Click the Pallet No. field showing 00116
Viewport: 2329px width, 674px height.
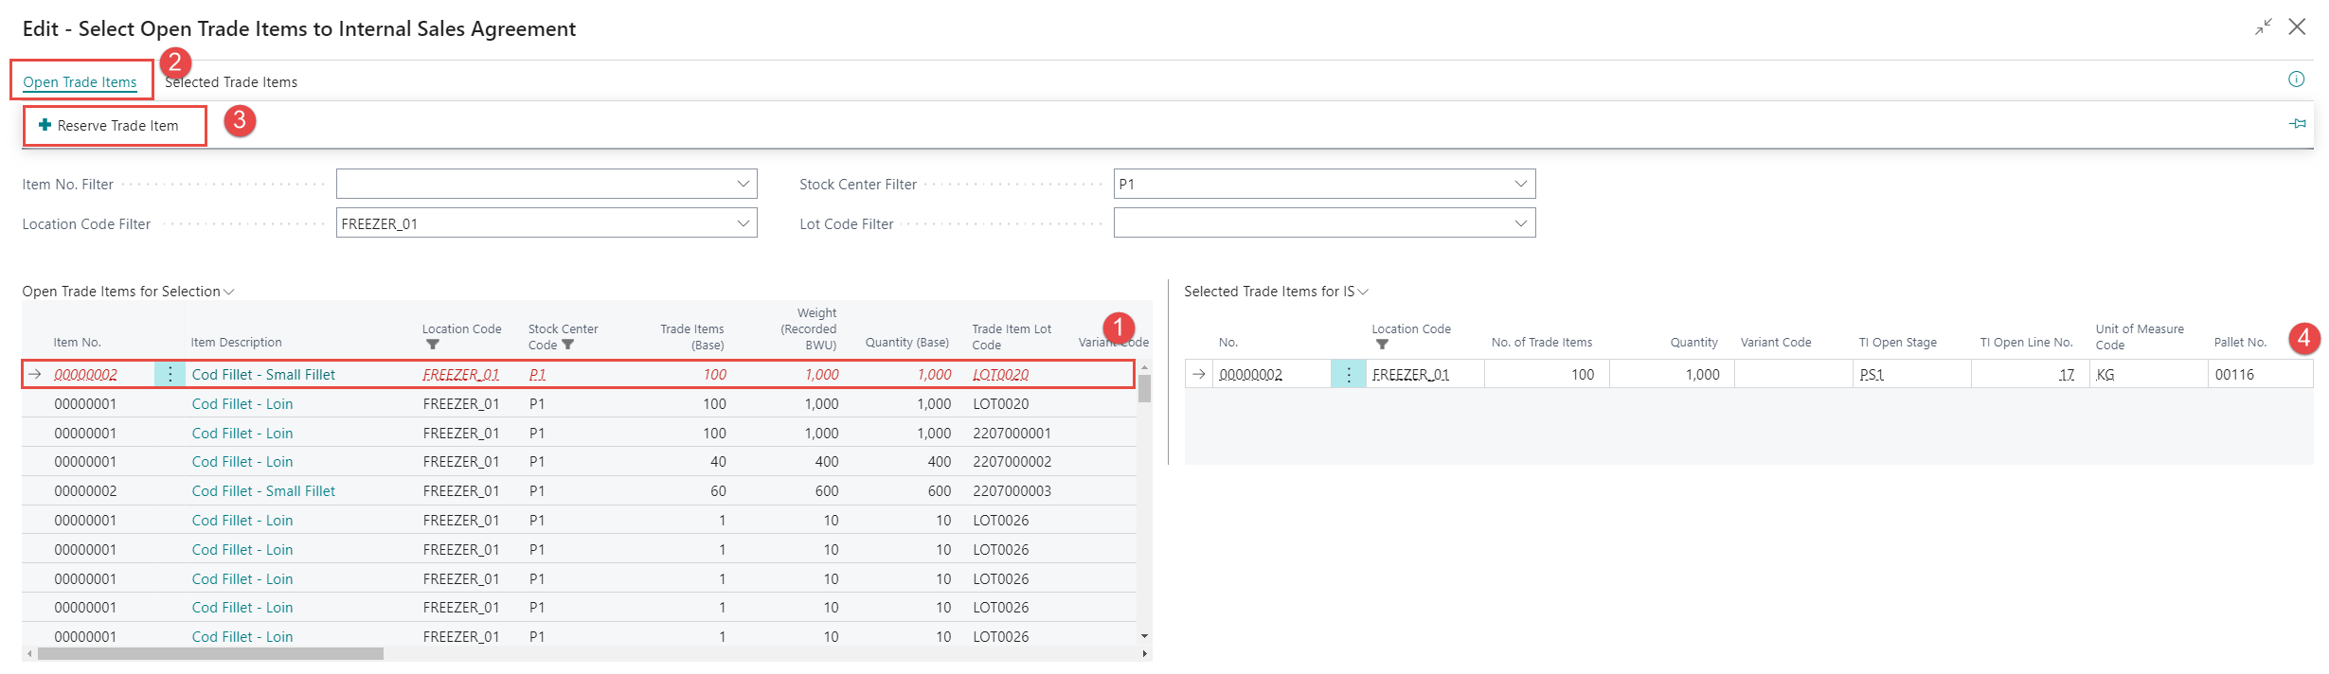2259,375
